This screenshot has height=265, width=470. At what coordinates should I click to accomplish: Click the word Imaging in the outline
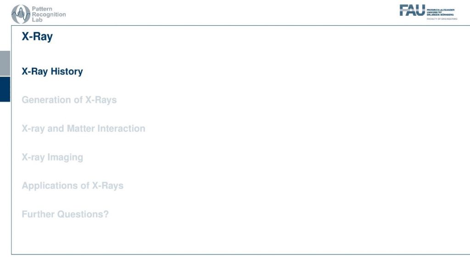[65, 157]
